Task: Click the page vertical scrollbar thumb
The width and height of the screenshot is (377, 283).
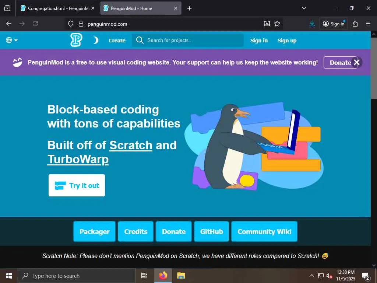Action: click(374, 68)
